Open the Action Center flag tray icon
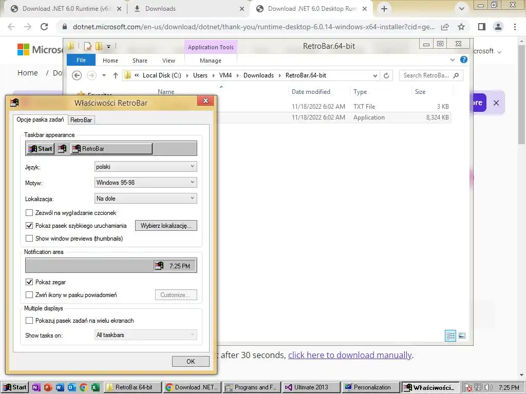Viewport: 526px width, 394px height. click(x=467, y=388)
